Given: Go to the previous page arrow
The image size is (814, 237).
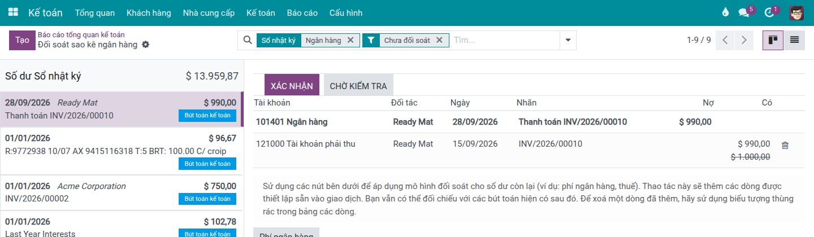Looking at the screenshot, I should coord(725,40).
